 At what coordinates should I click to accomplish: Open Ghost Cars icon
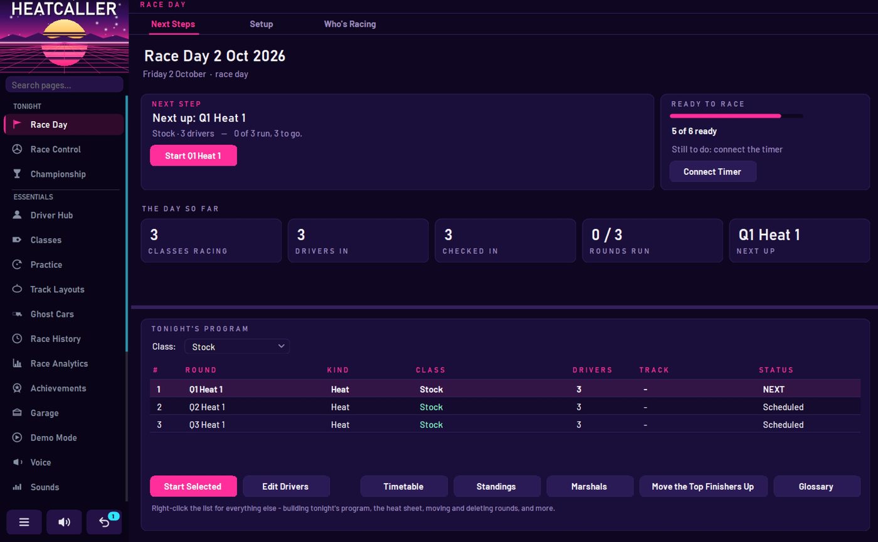click(x=18, y=314)
